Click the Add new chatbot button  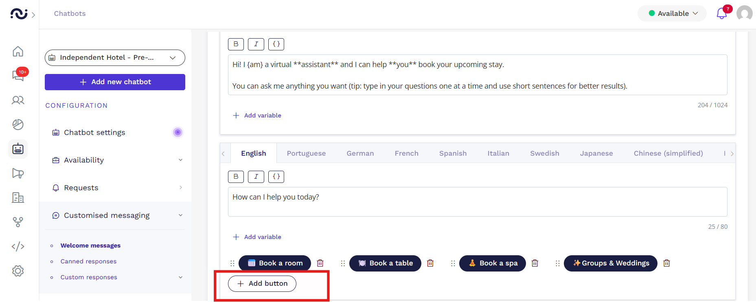pyautogui.click(x=115, y=82)
